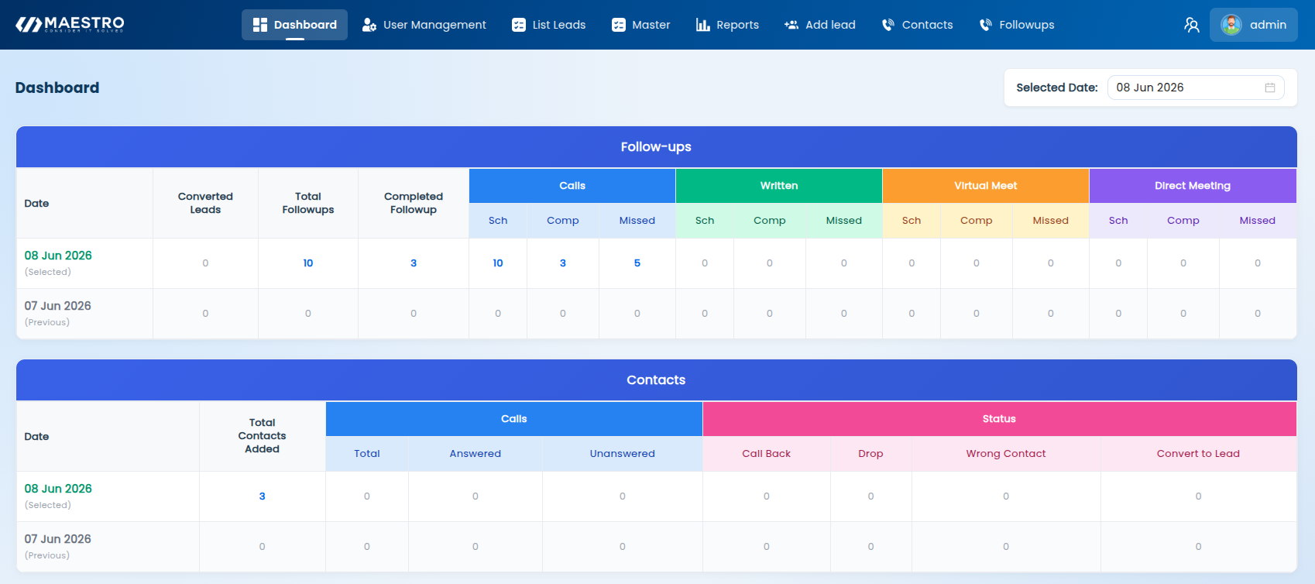Click Calls Comp value 3 for 08 Jun
This screenshot has height=584, width=1315.
563,263
